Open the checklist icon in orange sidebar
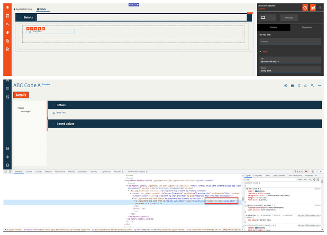The width and height of the screenshot is (327, 235). click(8, 24)
